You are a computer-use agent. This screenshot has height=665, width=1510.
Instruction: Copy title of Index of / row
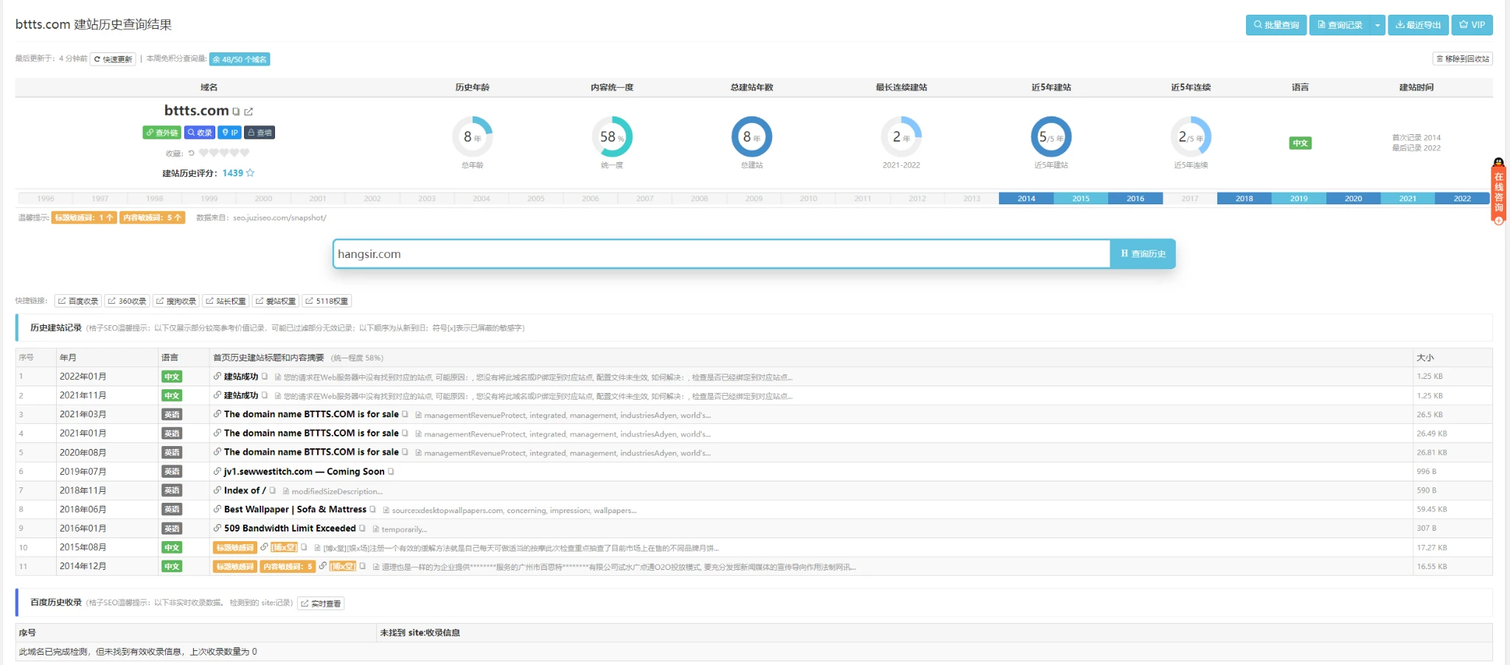click(273, 491)
